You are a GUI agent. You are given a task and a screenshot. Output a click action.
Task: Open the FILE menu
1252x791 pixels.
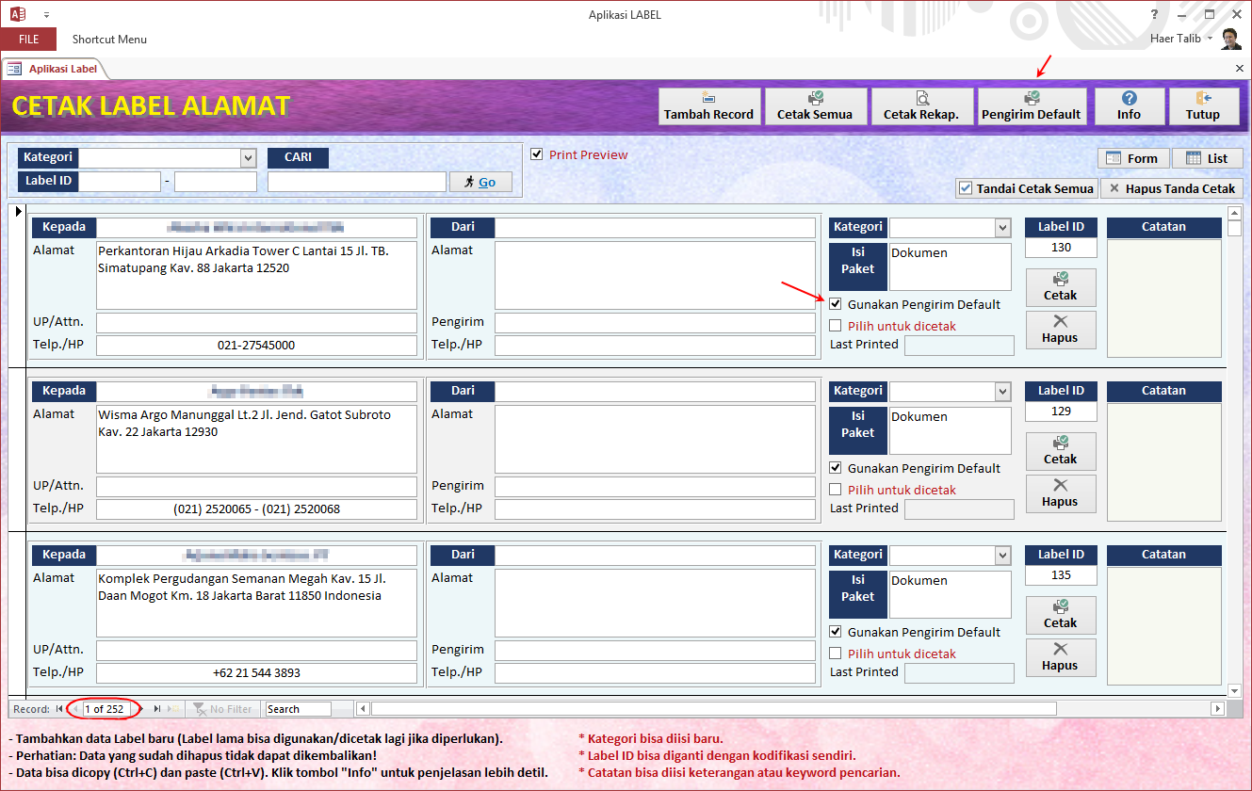click(28, 40)
